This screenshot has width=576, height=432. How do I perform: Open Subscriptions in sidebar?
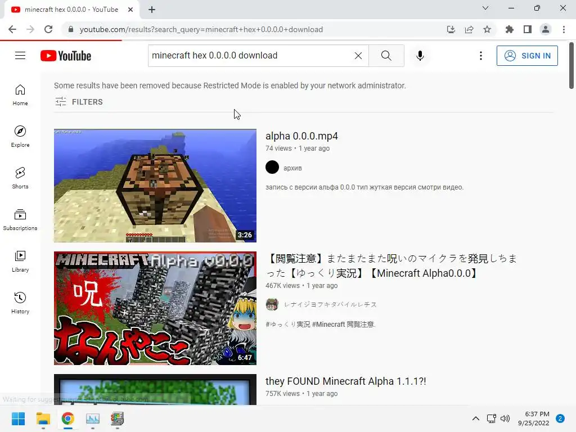tap(20, 220)
